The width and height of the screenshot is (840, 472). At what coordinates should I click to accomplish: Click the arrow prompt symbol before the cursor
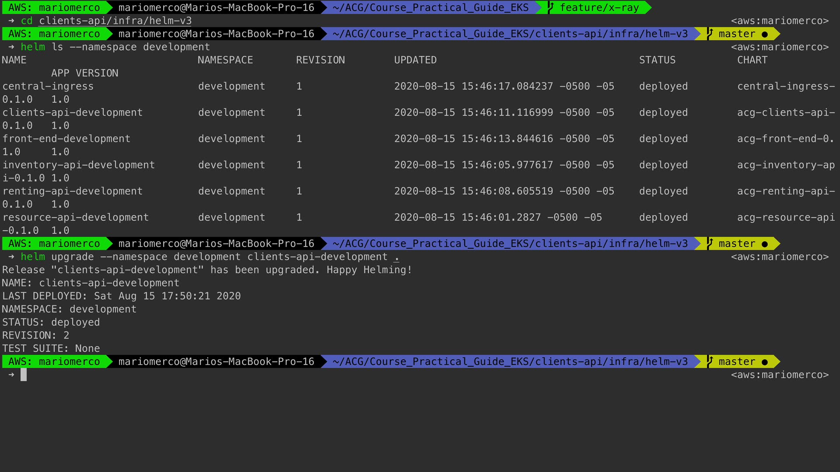(x=11, y=375)
